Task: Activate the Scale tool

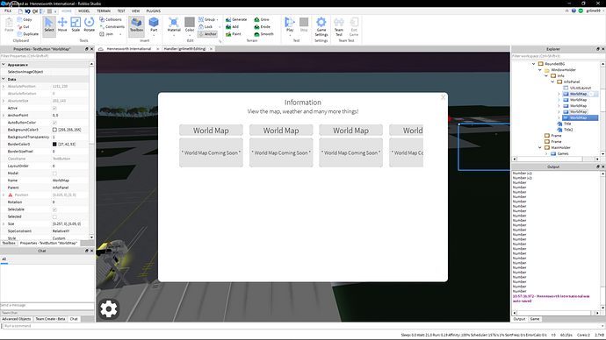Action: click(x=76, y=25)
